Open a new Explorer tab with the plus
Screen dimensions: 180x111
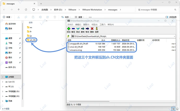coord(41,4)
